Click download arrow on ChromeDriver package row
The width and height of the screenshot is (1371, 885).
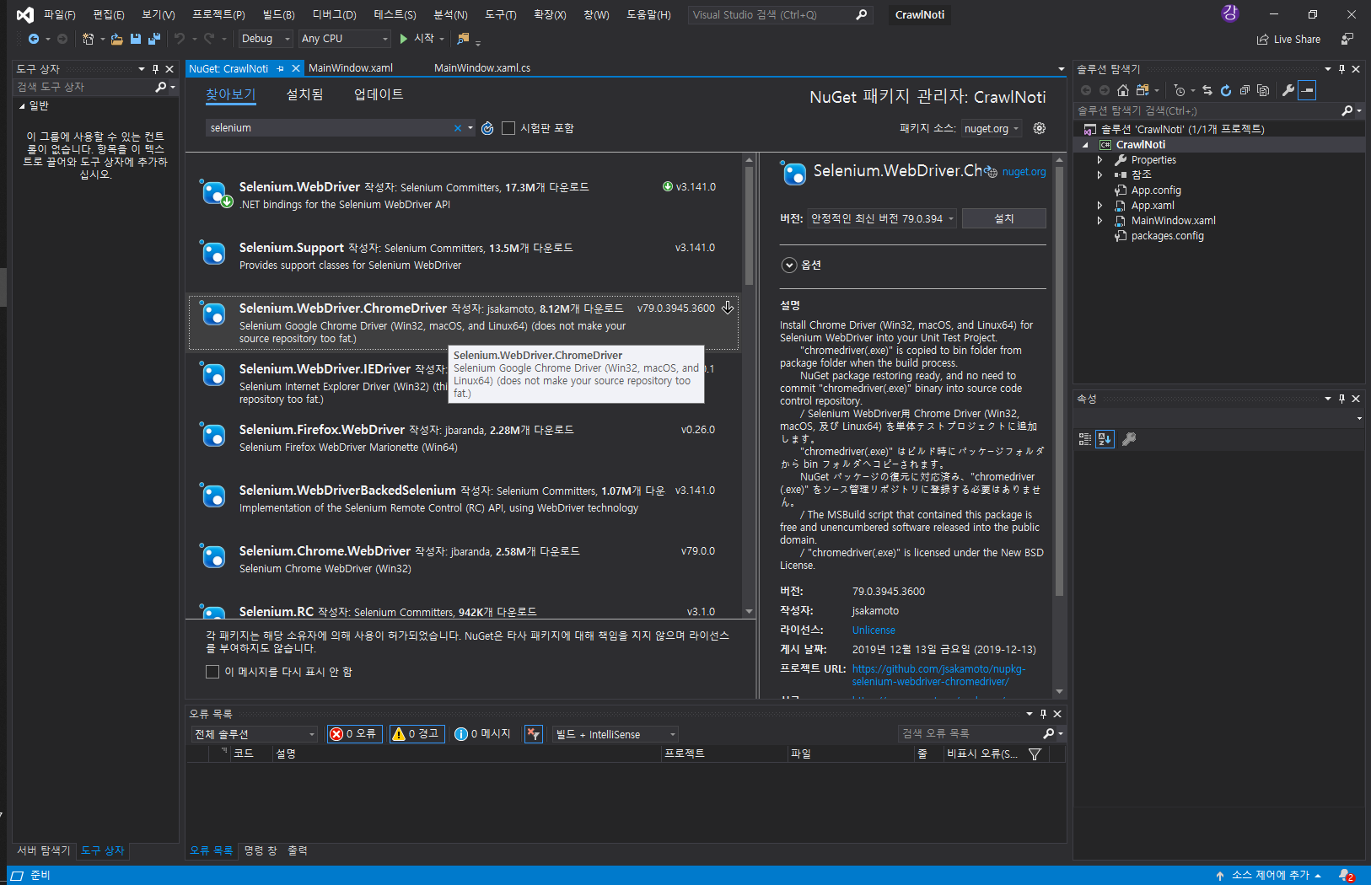[x=728, y=308]
